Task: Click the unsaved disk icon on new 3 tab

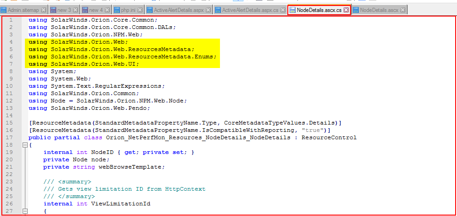Action: (53, 10)
